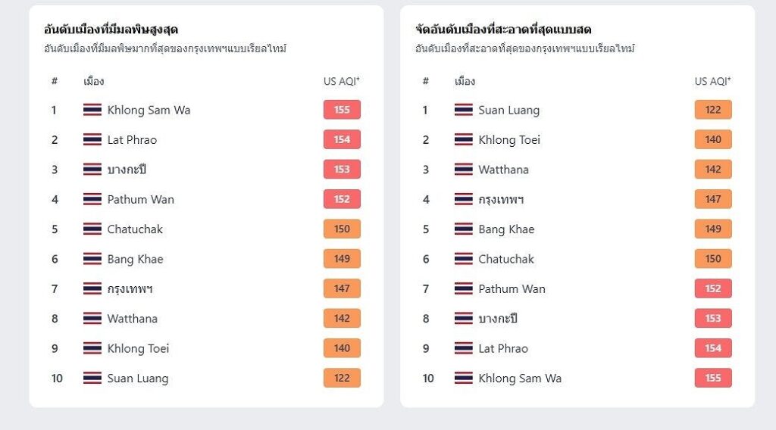Select กรุงเทพฯ in the cleanest ranking
The width and height of the screenshot is (776, 430).
(501, 199)
